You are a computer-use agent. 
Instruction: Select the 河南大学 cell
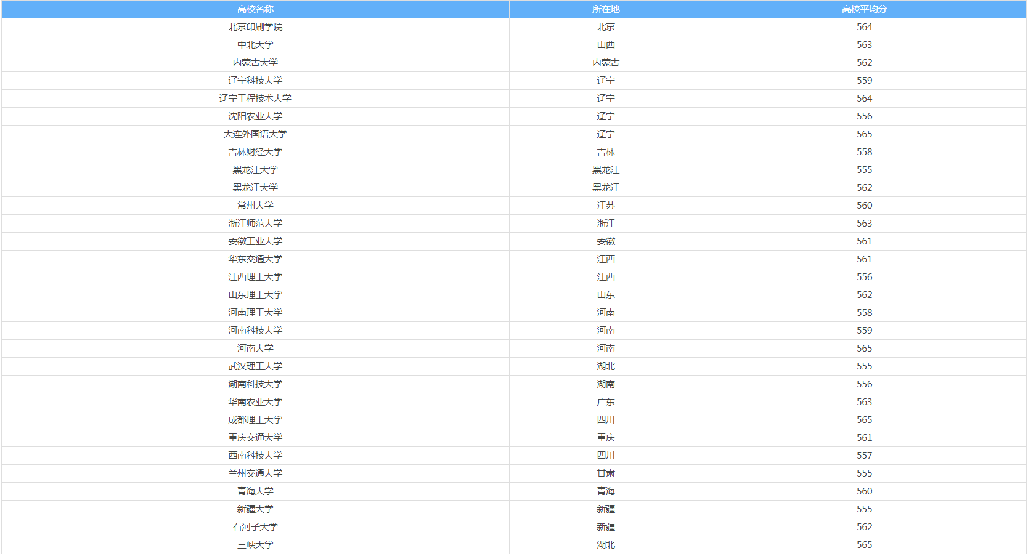(255, 349)
